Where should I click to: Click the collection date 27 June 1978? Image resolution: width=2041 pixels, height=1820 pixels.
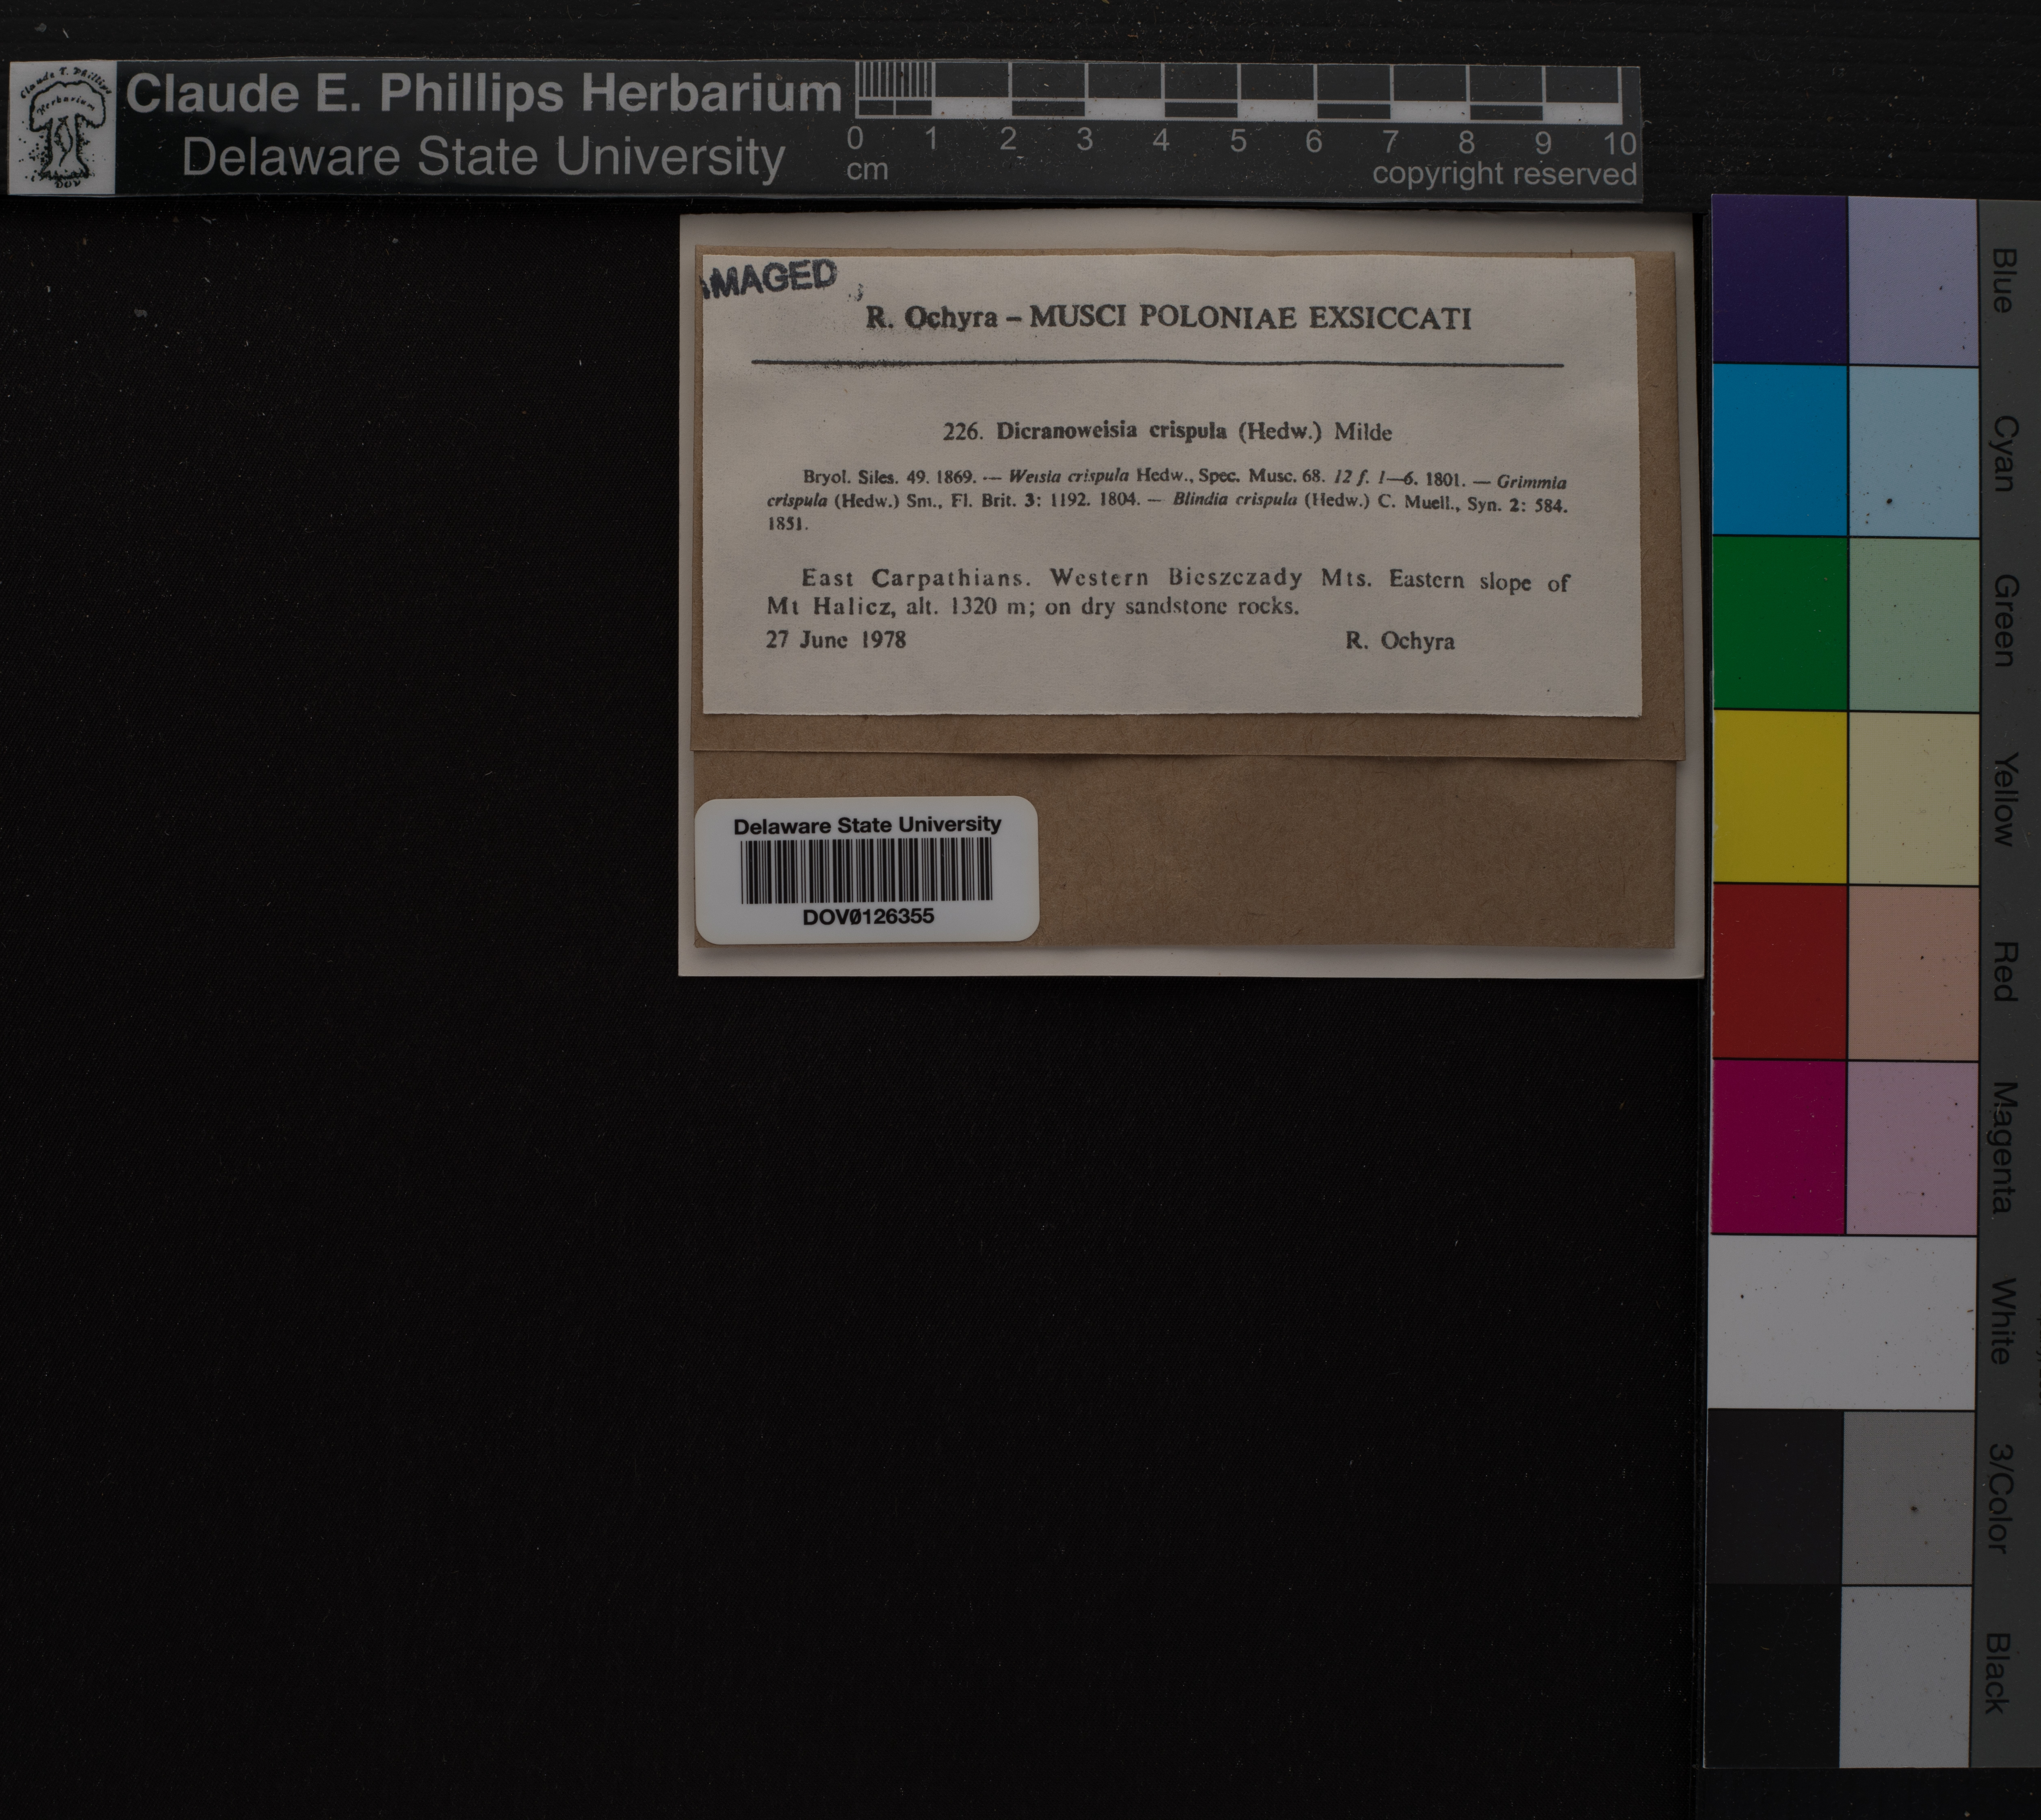pos(836,640)
